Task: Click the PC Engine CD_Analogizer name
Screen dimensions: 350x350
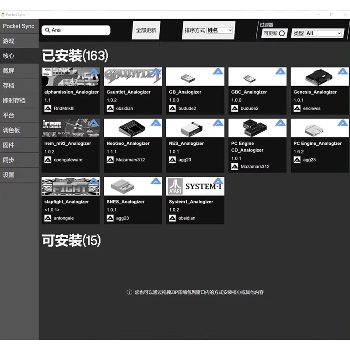Action: [x=247, y=147]
